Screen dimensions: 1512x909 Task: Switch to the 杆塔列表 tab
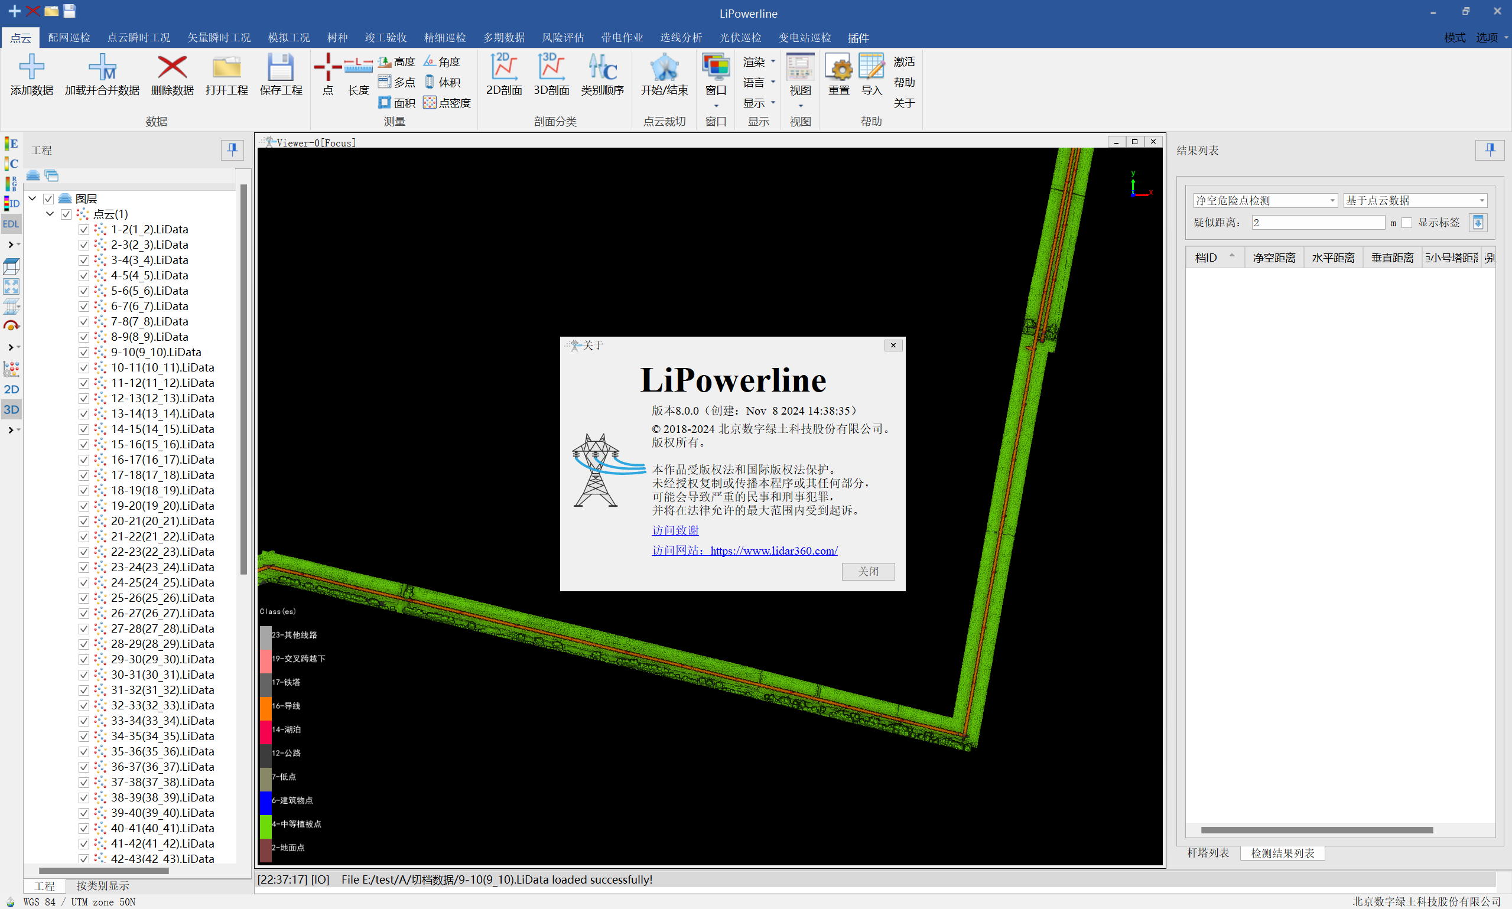pyautogui.click(x=1208, y=853)
